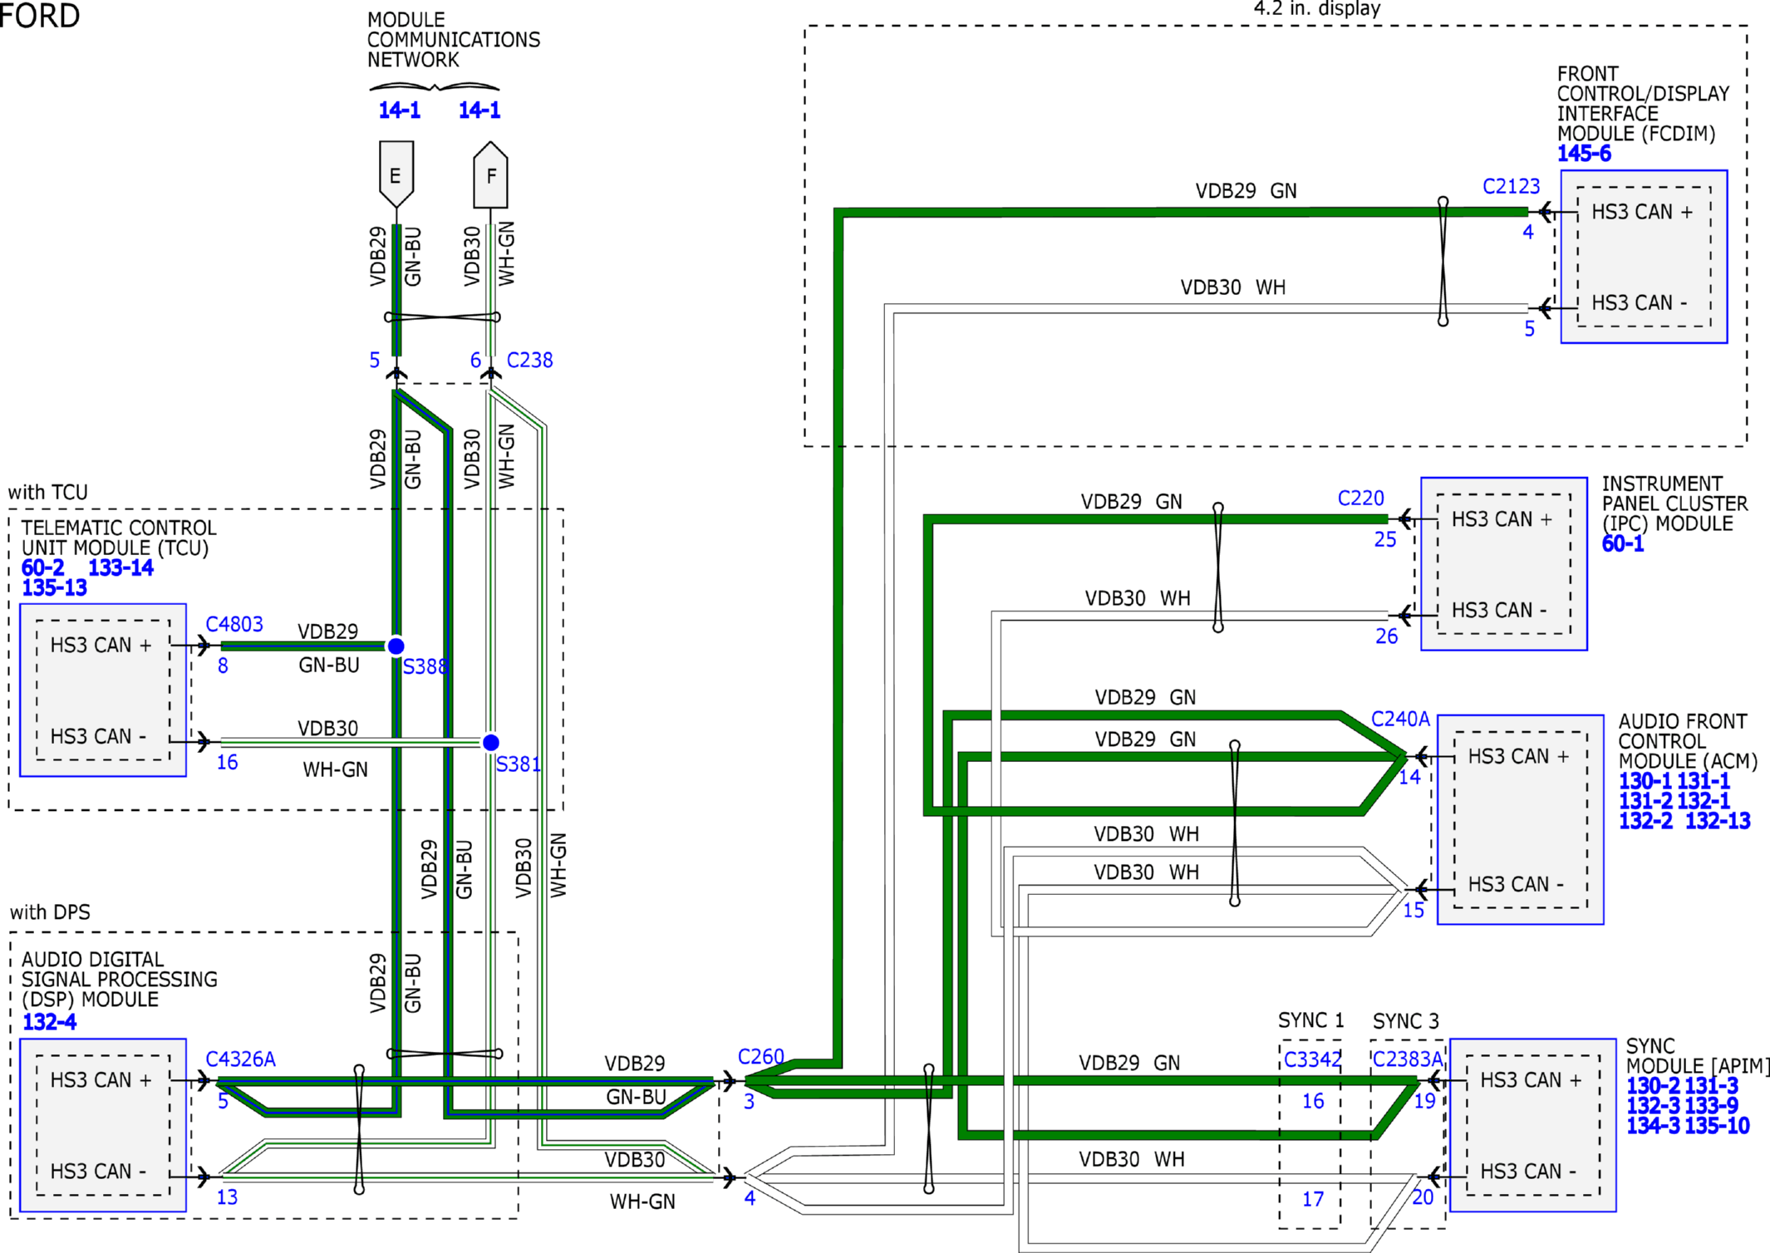The width and height of the screenshot is (1770, 1253).
Task: Click pin number 8 at C4803
Action: (x=223, y=666)
